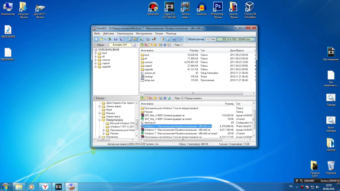Click the UltraISO disc icon in the taskbar
This screenshot has height=191, width=340.
pos(71,187)
